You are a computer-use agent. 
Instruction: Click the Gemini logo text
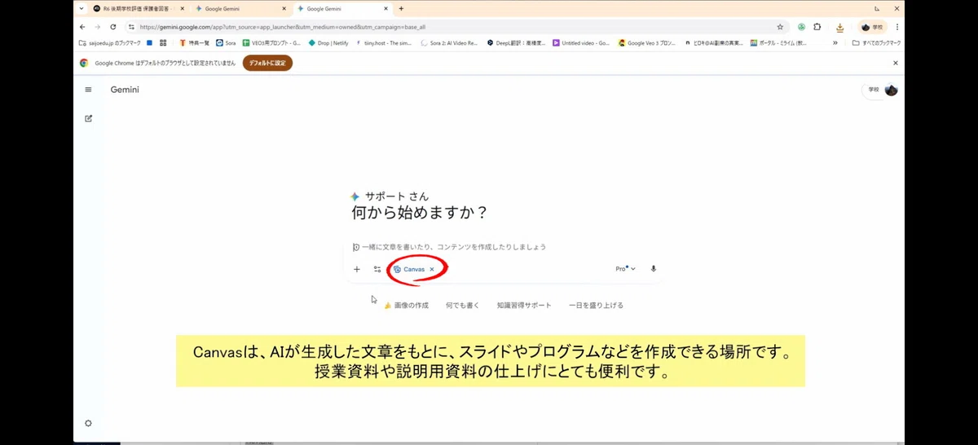[x=125, y=90]
